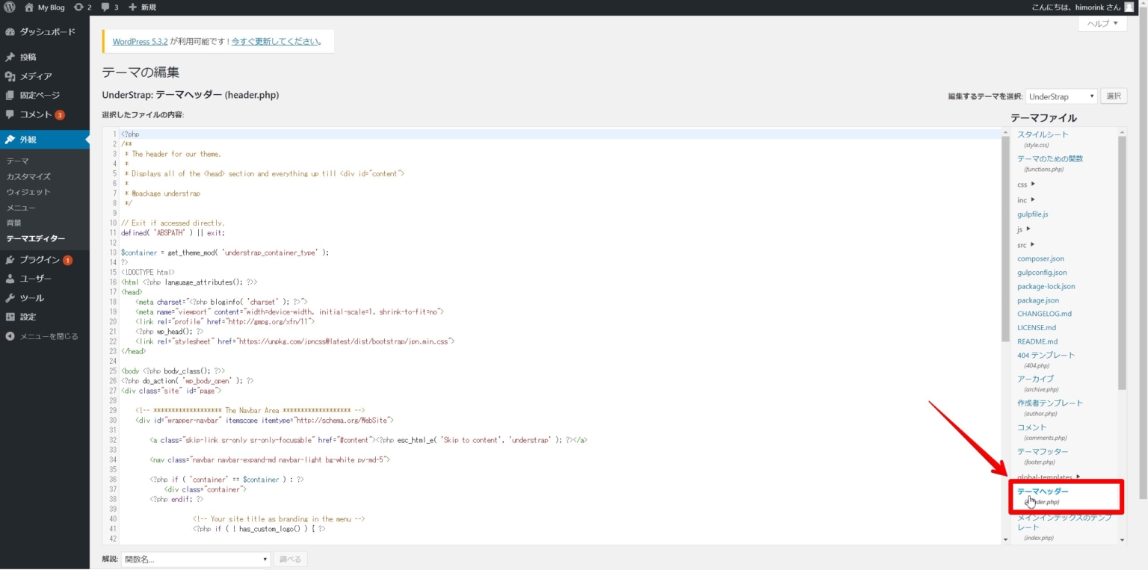Screen dimensions: 1148x570
Task: Open the プラグイン sidebar menu
Action: (39, 260)
